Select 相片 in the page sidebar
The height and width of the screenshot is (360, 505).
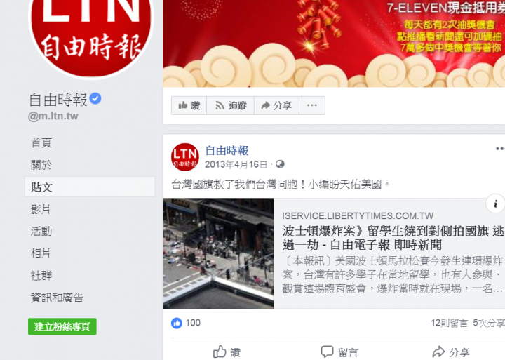pyautogui.click(x=41, y=253)
